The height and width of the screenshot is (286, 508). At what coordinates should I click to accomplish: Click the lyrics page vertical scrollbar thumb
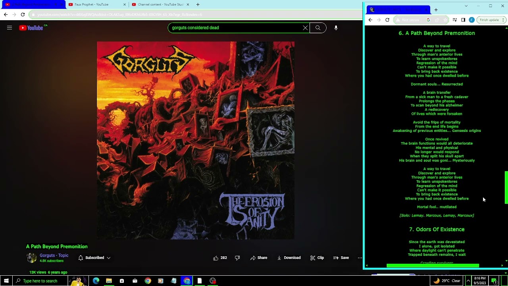pos(506,187)
